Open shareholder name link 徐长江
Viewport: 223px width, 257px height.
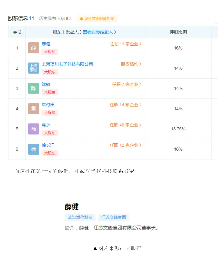coord(48,145)
